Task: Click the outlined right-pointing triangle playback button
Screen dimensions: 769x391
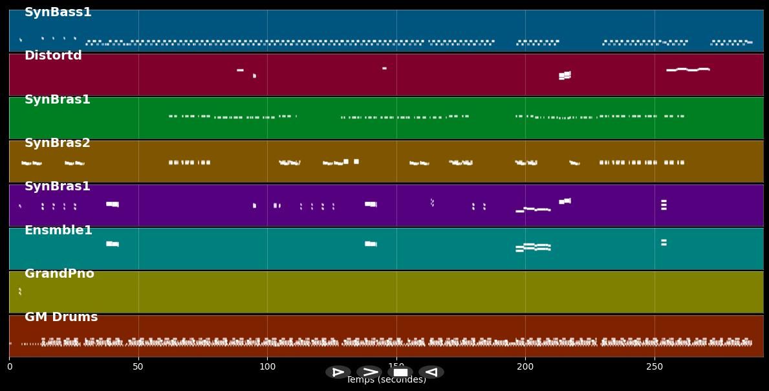Action: [x=338, y=372]
